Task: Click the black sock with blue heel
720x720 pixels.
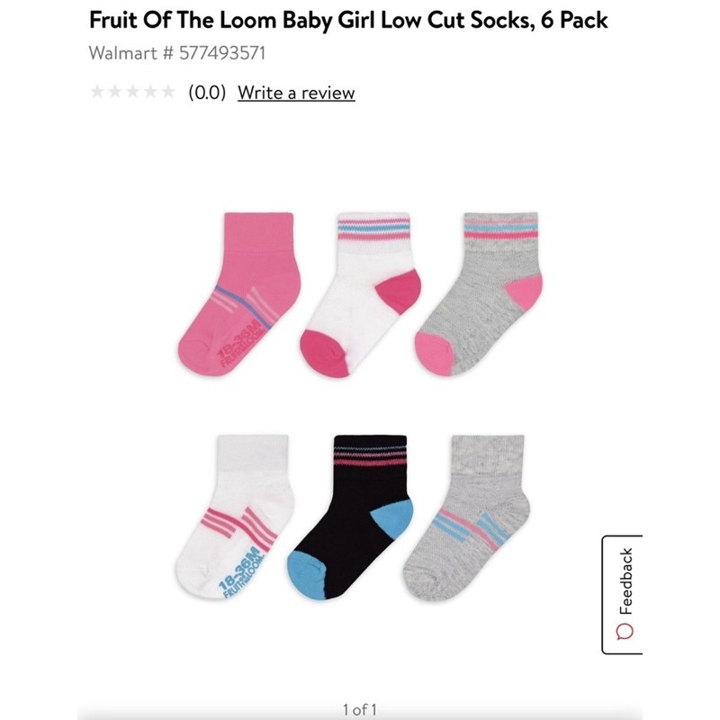Action: pos(350,517)
